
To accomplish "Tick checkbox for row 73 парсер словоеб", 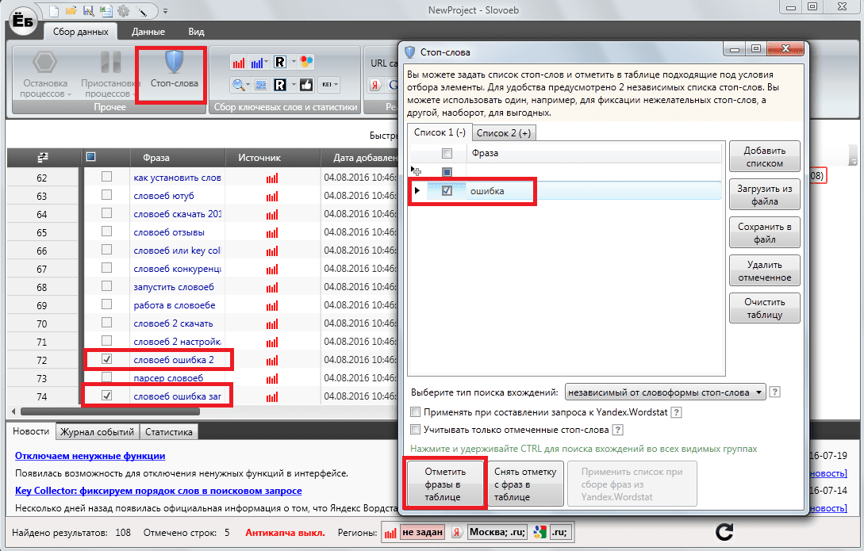I will [x=106, y=377].
